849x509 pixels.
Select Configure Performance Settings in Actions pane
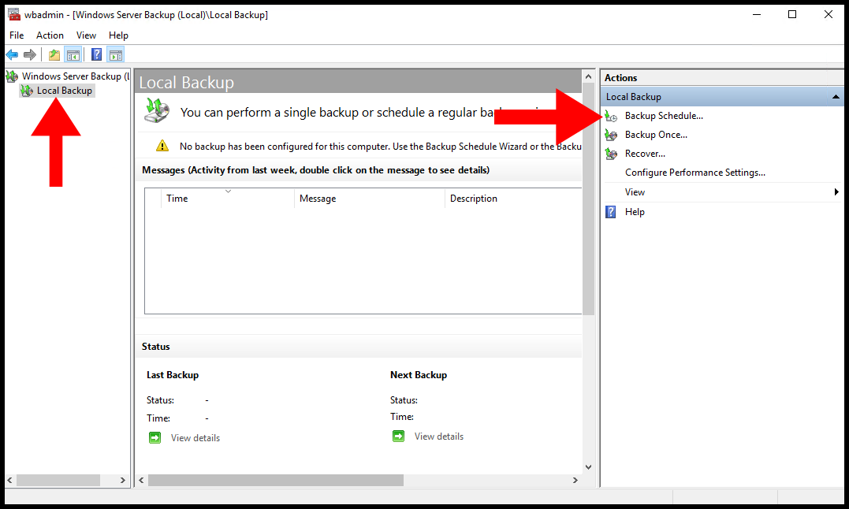tap(694, 172)
